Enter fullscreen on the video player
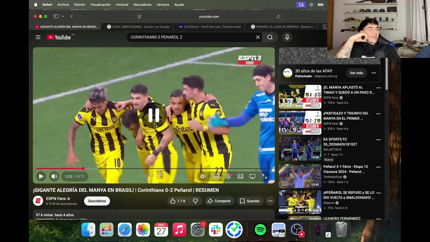430x242 pixels. pos(265,176)
